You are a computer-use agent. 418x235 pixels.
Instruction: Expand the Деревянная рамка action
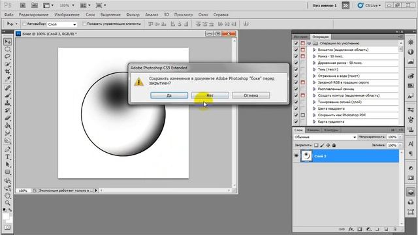(314, 63)
